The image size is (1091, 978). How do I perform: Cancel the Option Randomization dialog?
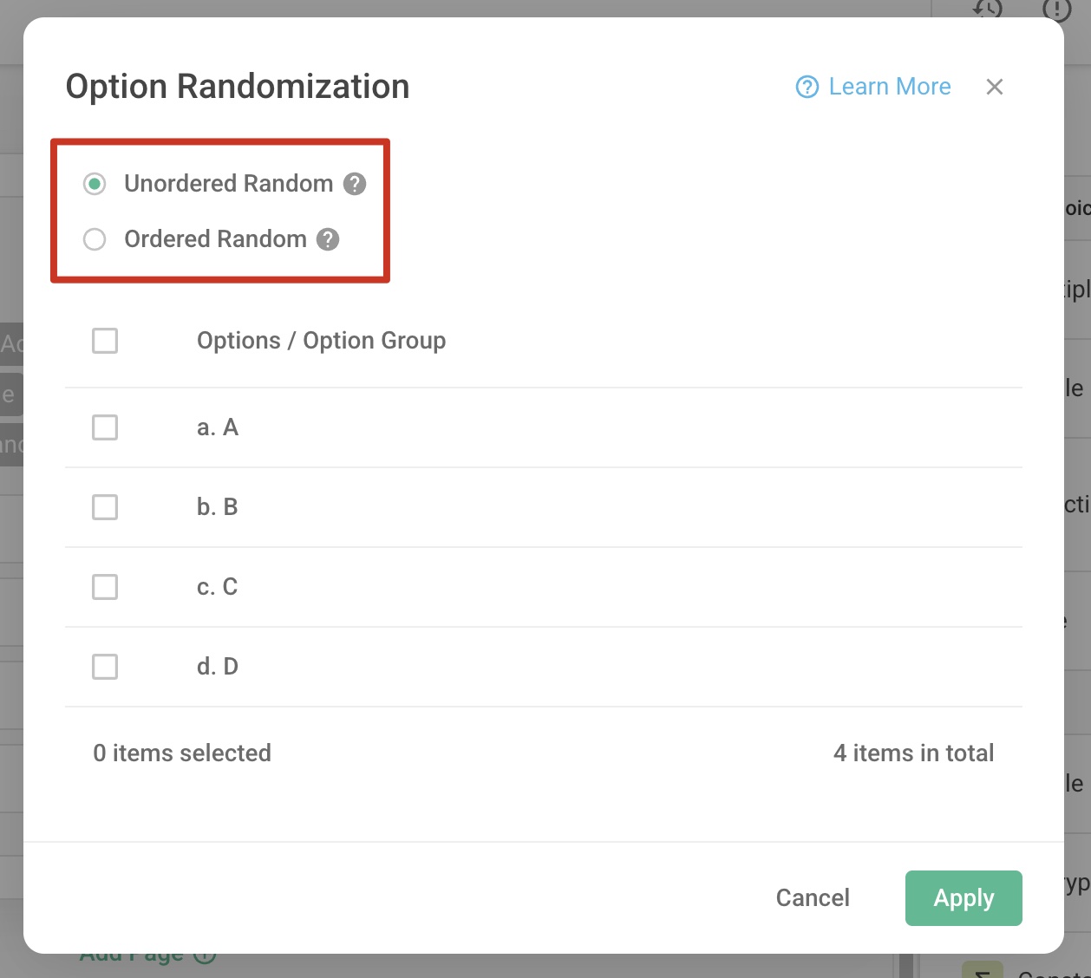[x=812, y=898]
